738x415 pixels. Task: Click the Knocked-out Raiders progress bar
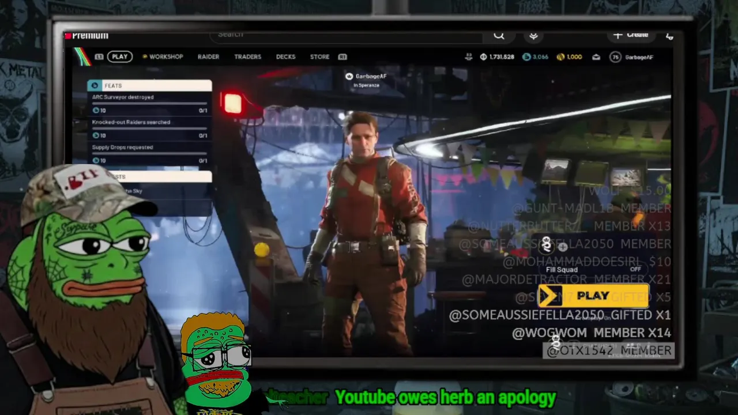point(149,129)
